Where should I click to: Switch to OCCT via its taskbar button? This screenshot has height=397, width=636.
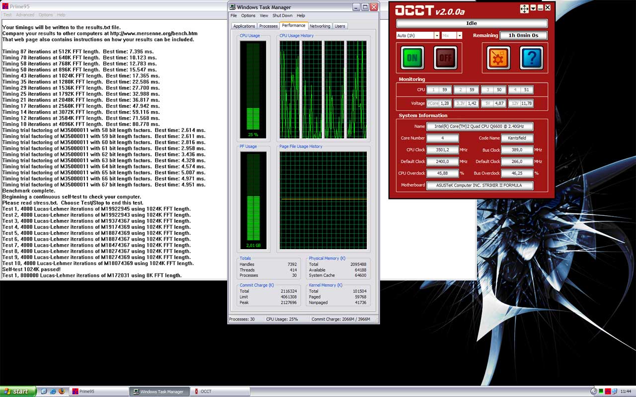coord(219,391)
